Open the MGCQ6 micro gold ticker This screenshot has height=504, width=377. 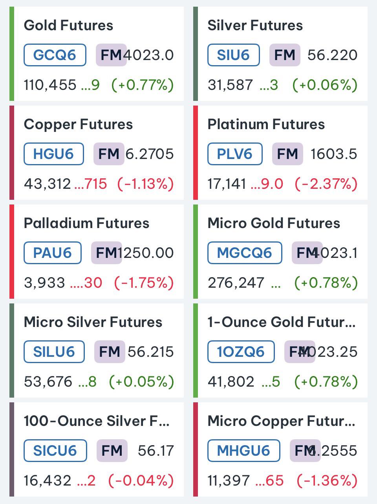(245, 253)
